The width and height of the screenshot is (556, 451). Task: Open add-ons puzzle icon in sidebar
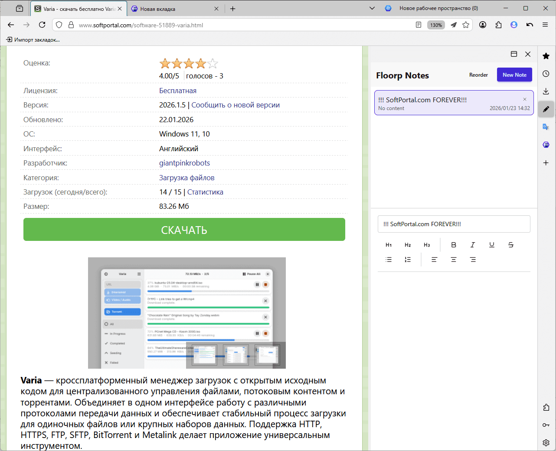click(546, 407)
